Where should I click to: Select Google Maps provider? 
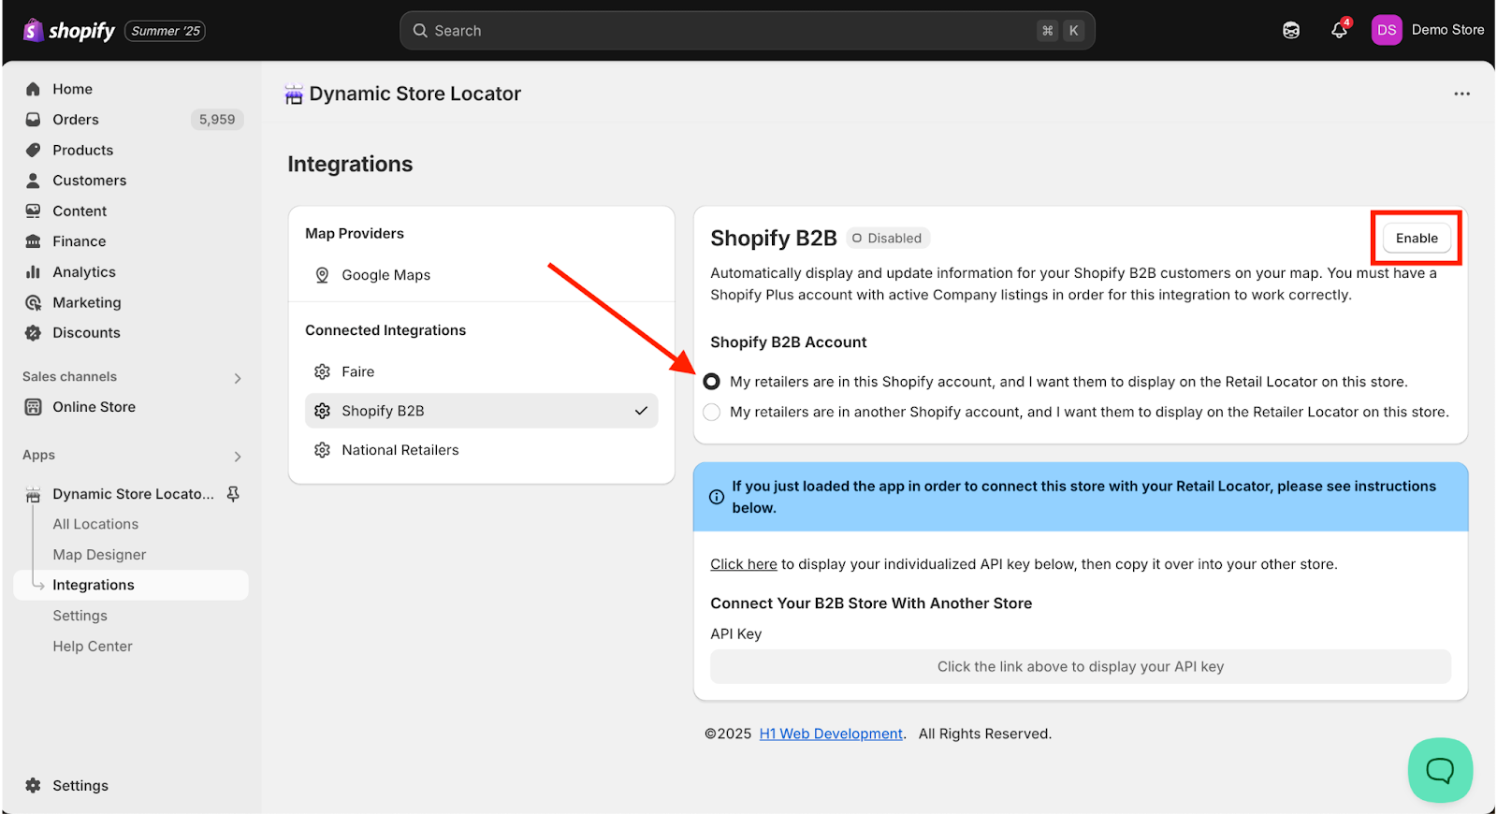[481, 275]
